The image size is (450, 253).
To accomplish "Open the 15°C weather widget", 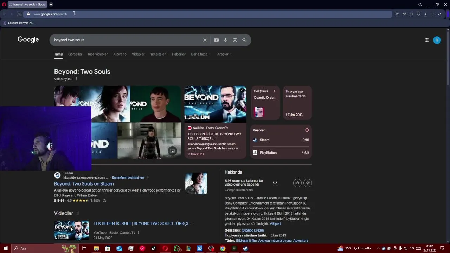I will pos(354,248).
